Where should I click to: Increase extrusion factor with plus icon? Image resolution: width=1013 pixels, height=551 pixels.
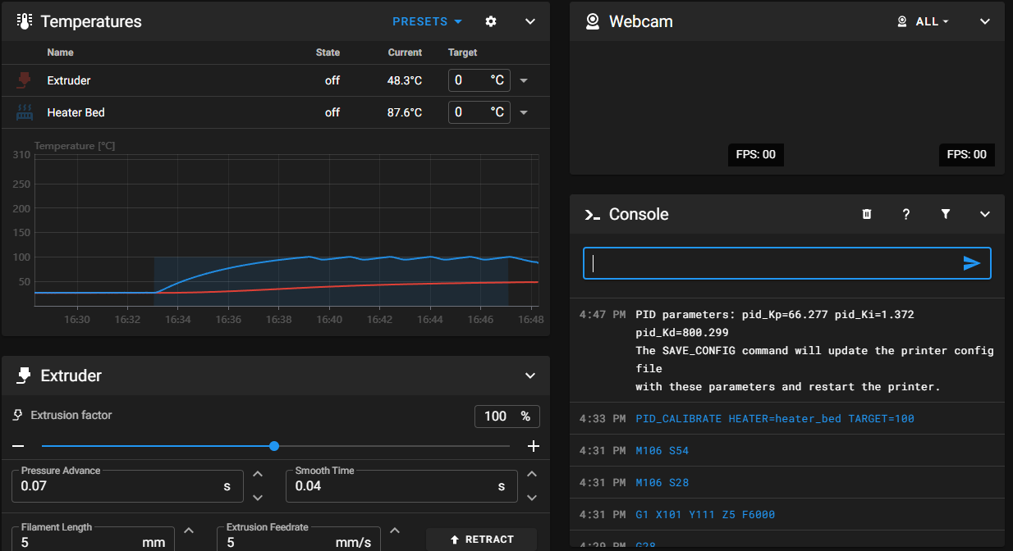click(x=534, y=446)
